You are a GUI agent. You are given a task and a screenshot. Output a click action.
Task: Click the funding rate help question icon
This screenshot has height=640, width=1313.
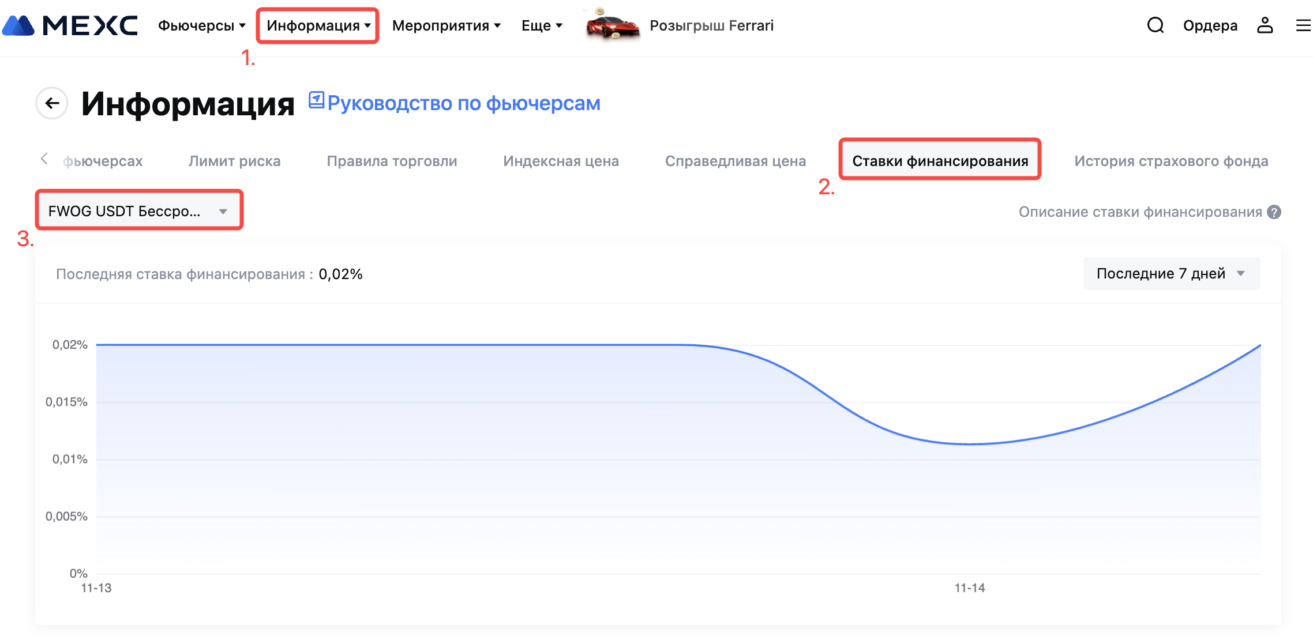[x=1274, y=212]
